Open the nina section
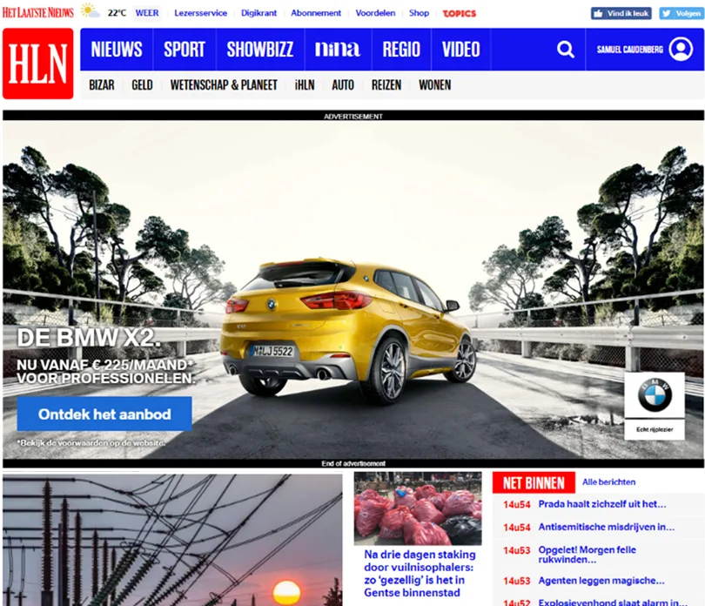The width and height of the screenshot is (705, 606). tap(338, 49)
